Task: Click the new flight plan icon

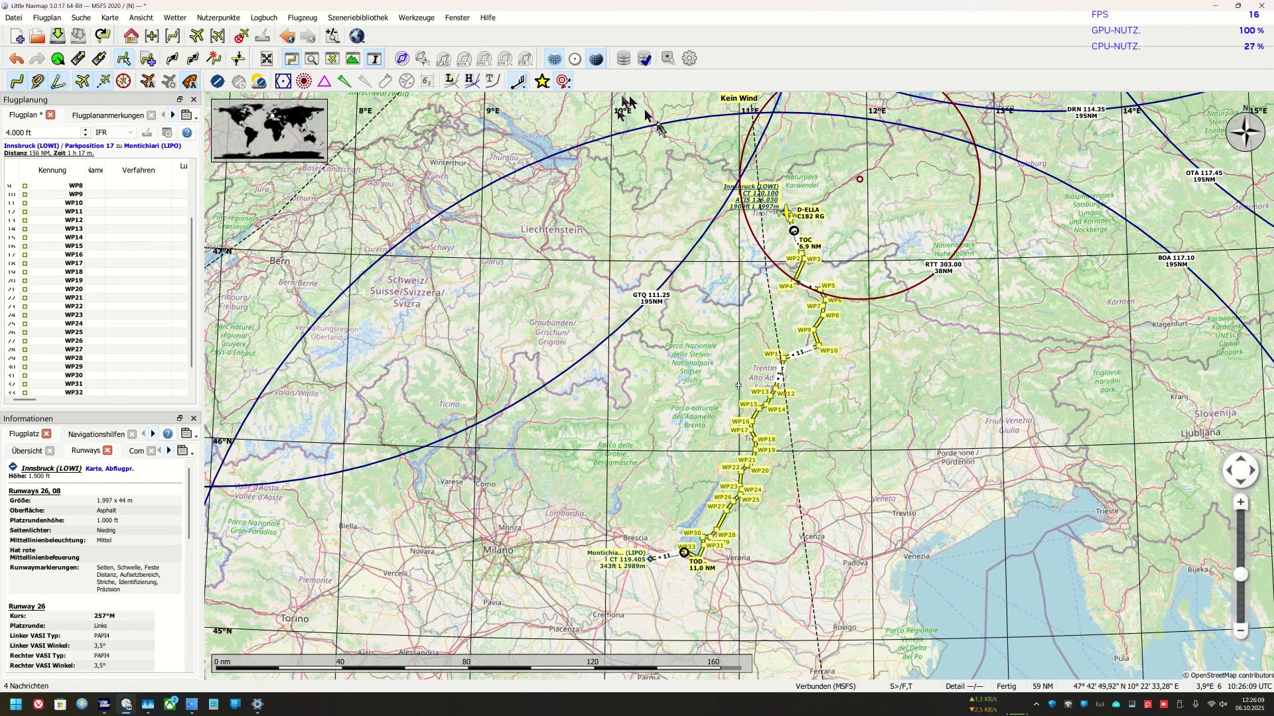Action: pos(17,36)
